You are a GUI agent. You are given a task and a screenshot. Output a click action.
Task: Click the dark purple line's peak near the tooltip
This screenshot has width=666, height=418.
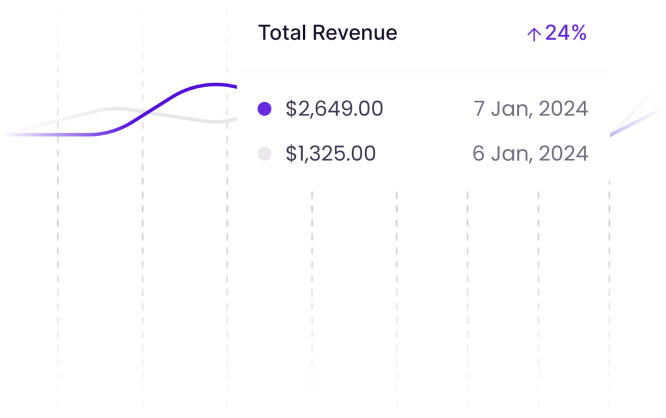[215, 85]
